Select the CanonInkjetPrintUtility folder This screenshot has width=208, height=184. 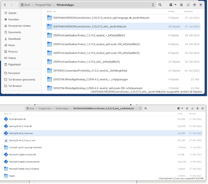click(x=90, y=71)
